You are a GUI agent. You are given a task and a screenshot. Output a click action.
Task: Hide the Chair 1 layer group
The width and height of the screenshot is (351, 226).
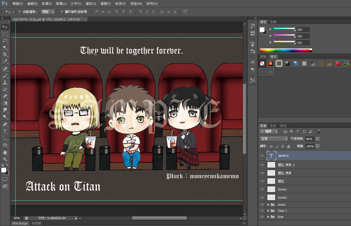[x=262, y=211]
